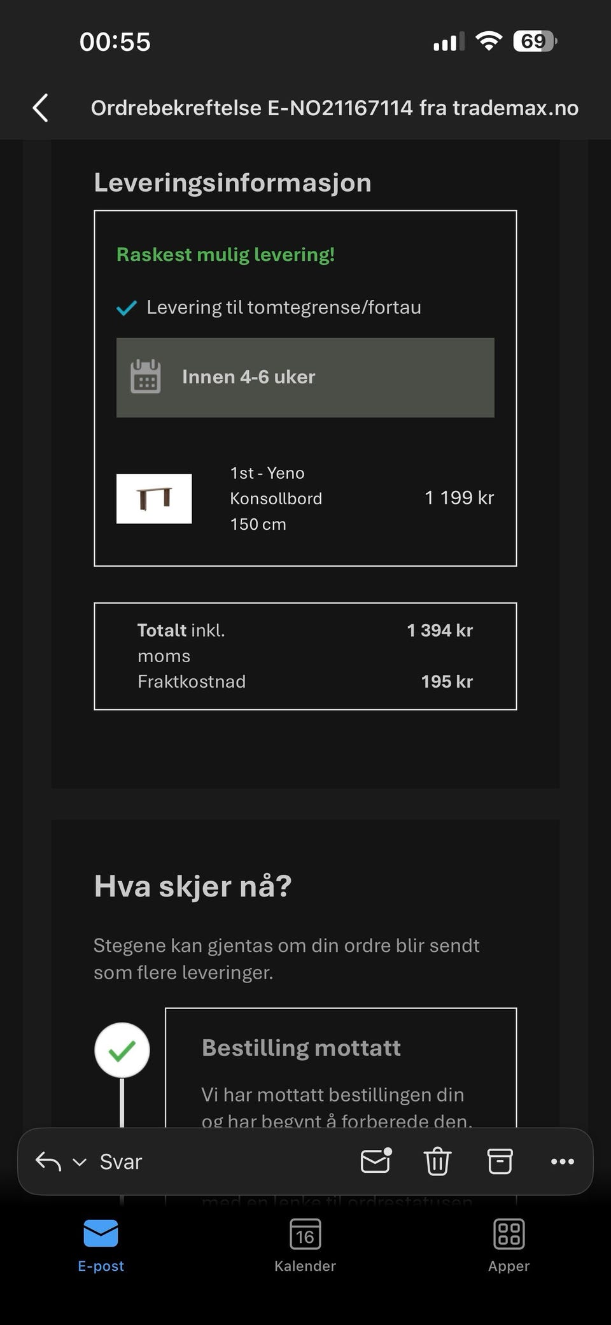Archive email using box icon

[x=500, y=1161]
